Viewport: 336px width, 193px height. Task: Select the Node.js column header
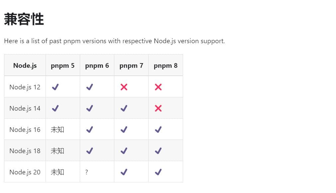point(25,65)
